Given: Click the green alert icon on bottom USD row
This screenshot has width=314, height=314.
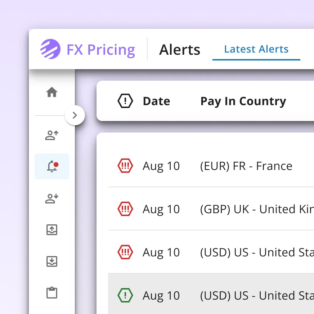Looking at the screenshot, I should (125, 295).
